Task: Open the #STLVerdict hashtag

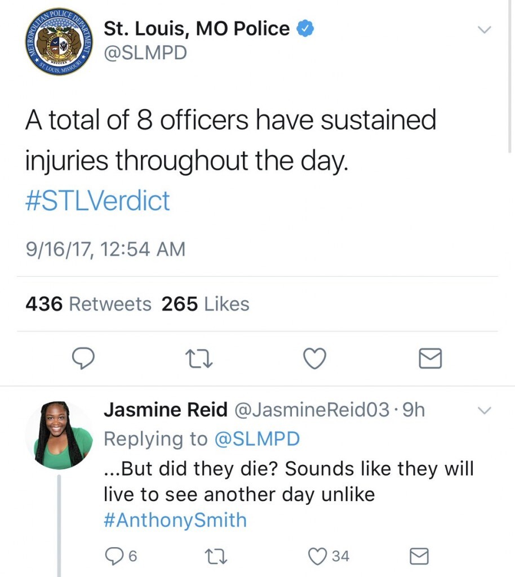Action: pos(97,201)
